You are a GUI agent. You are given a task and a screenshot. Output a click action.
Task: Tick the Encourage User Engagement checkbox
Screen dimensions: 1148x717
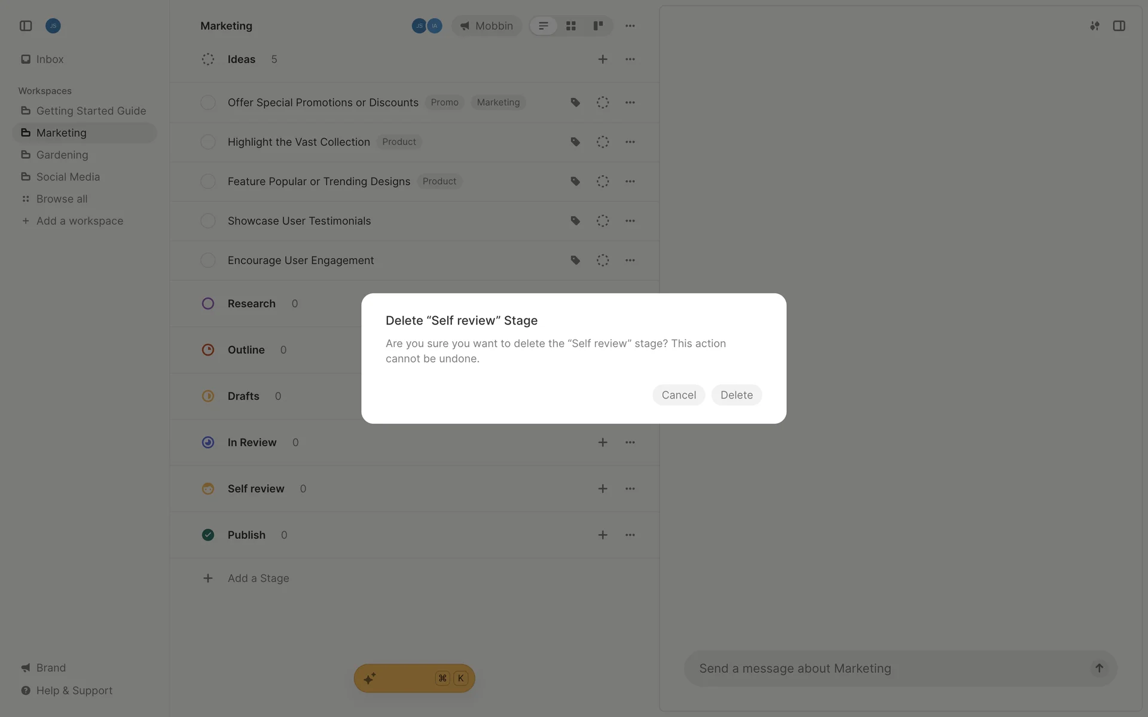click(x=208, y=261)
